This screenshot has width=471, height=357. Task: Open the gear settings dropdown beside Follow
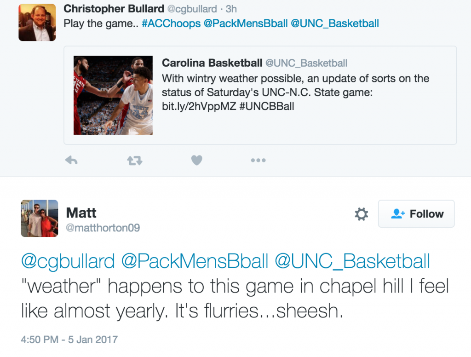pos(362,214)
